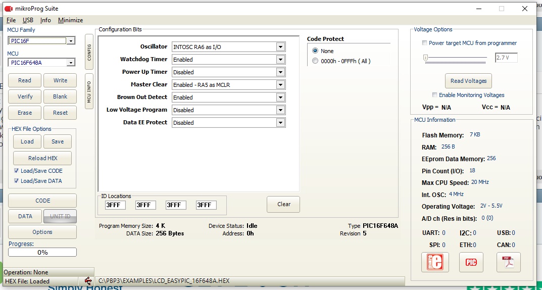Click the mikroElektronika logo button

[434, 262]
